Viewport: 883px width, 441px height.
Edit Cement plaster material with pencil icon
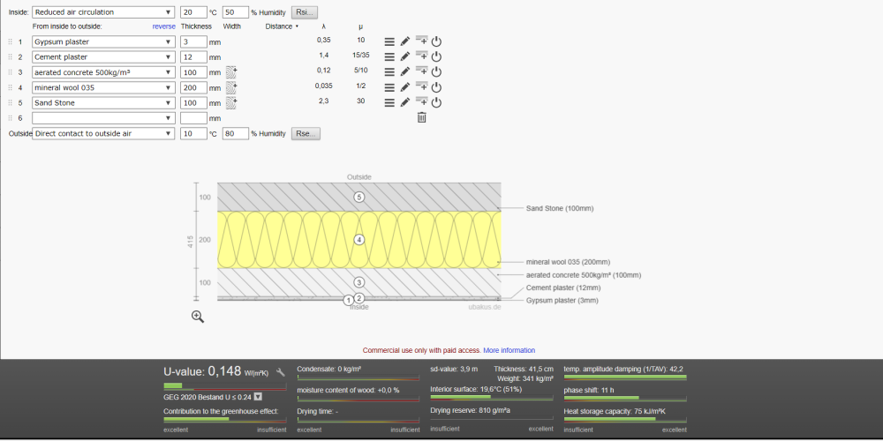(405, 56)
